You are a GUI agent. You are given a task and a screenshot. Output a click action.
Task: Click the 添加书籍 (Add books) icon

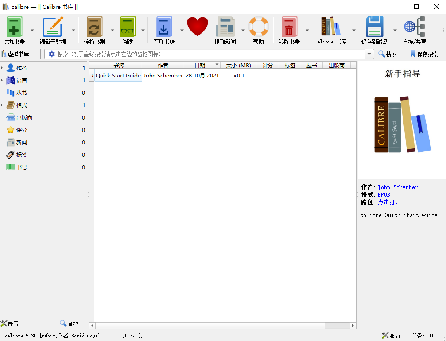(x=14, y=27)
